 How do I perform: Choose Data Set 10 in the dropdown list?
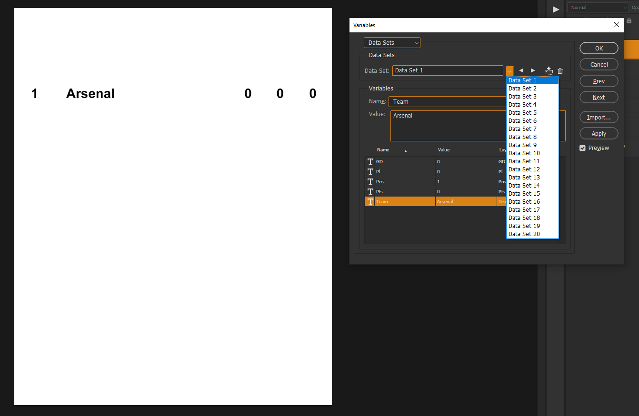(532, 153)
